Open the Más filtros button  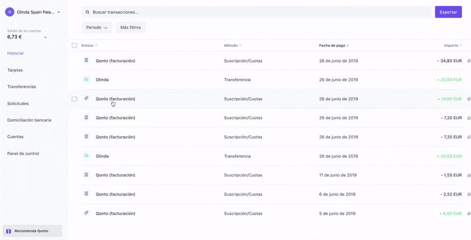131,28
